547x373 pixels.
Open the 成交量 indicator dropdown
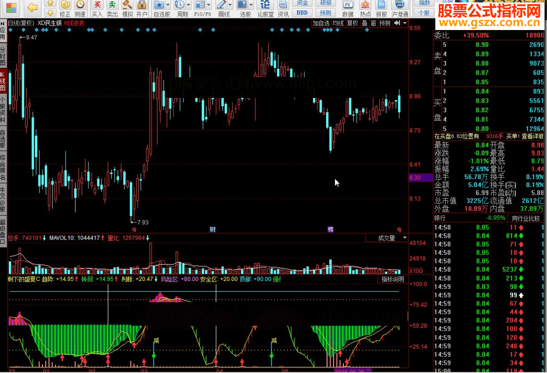pyautogui.click(x=405, y=238)
